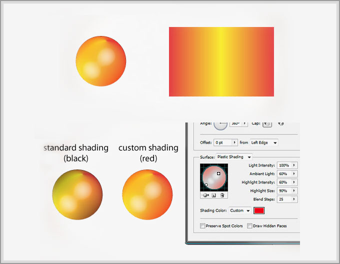Click the Ambient Light 60% field
Viewport: 340px width, 264px height.
pos(284,173)
